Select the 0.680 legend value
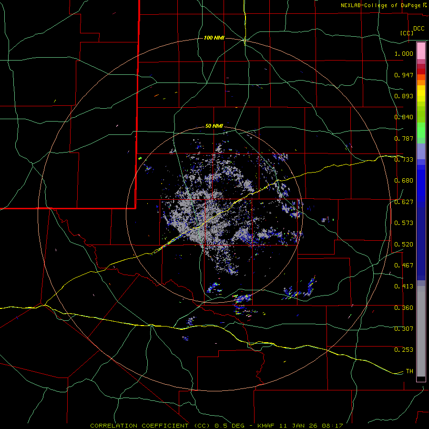Screen dimensions: 429x429 coord(404,181)
